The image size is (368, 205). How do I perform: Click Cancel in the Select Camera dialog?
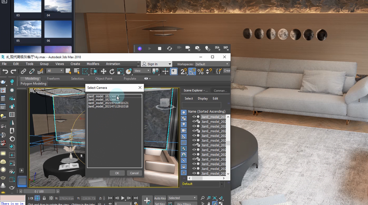pos(134,173)
